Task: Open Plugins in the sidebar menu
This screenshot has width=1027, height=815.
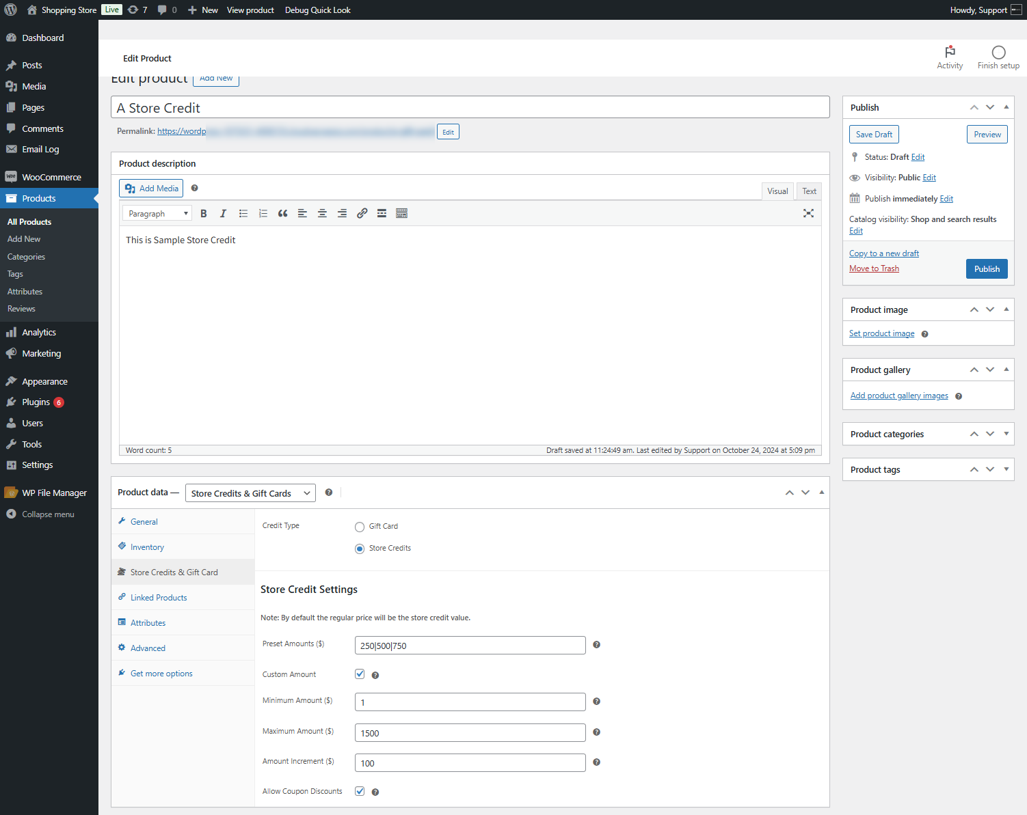Action: (x=49, y=402)
